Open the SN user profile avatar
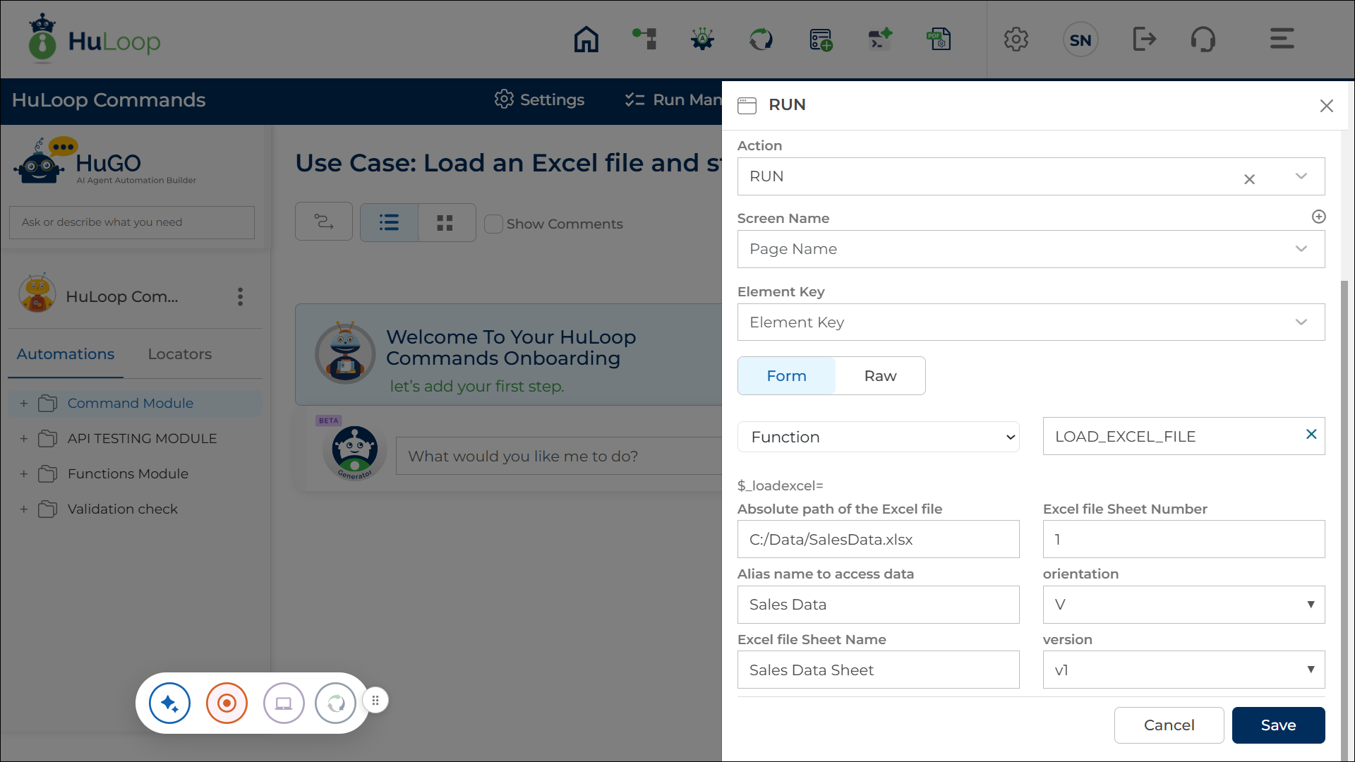 click(x=1080, y=40)
